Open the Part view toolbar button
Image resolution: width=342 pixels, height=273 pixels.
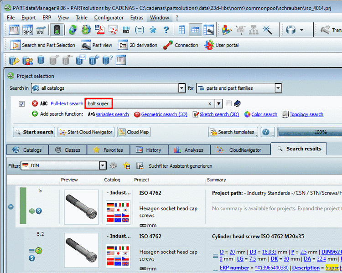coord(96,45)
